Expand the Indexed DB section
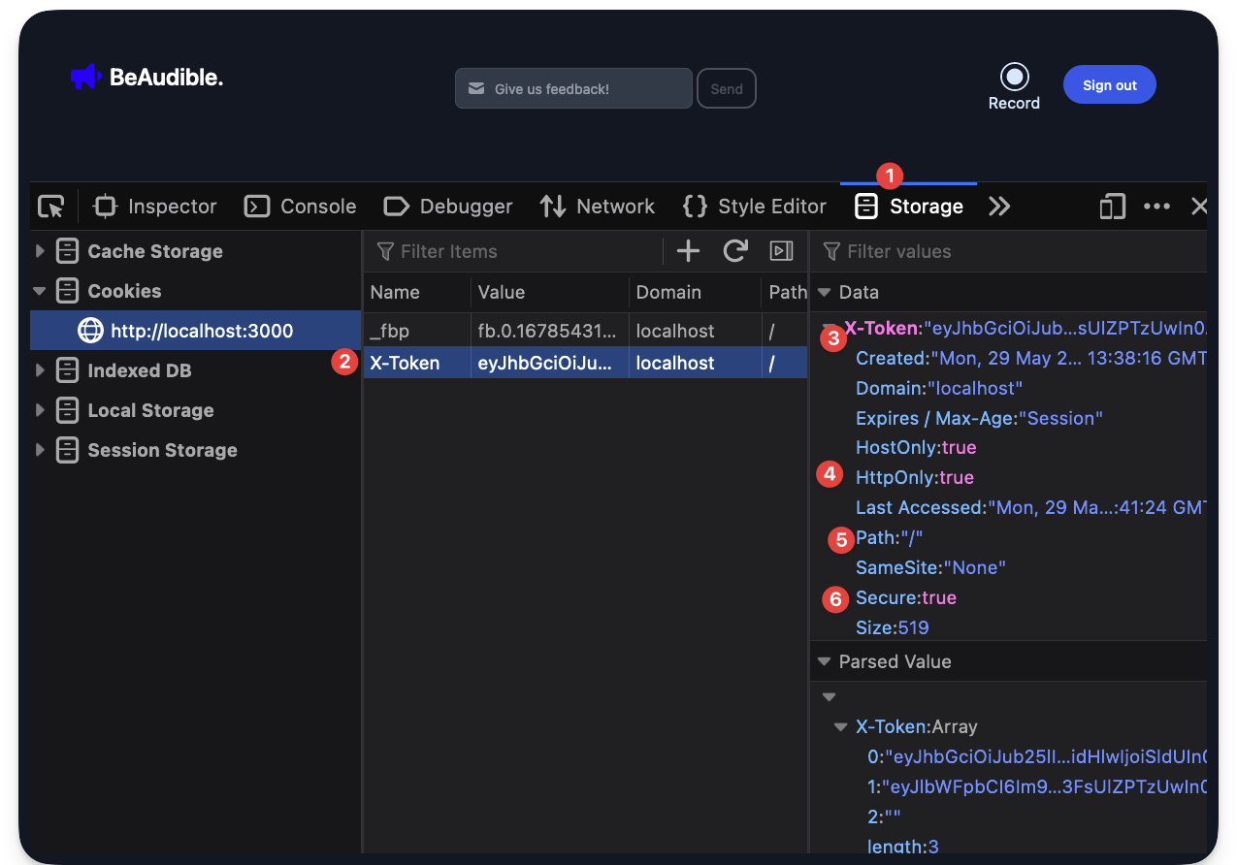This screenshot has width=1237, height=865. pos(40,369)
